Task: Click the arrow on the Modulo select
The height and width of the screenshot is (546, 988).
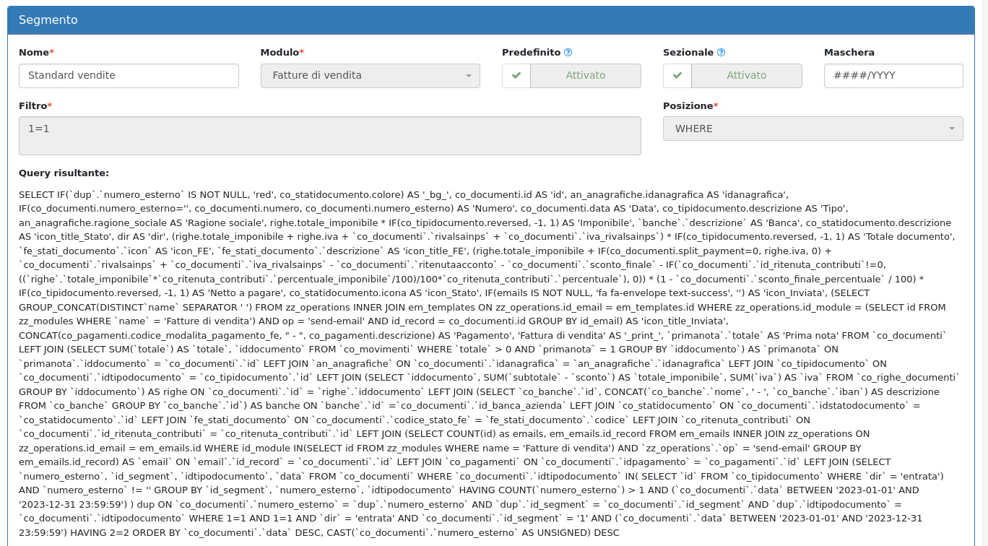Action: pos(468,76)
